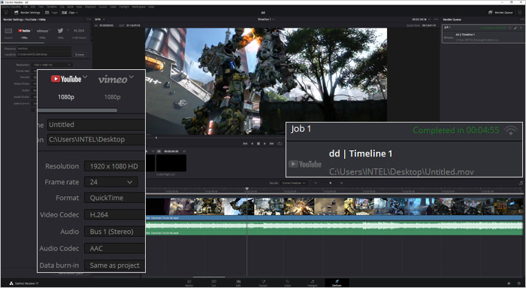This screenshot has width=526, height=288.
Task: Click the Quick Export icon in the toolbar
Action: pos(6,13)
